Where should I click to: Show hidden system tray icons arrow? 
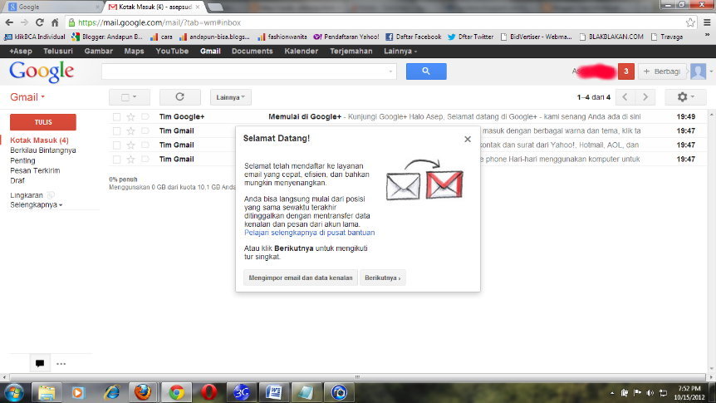pos(612,393)
